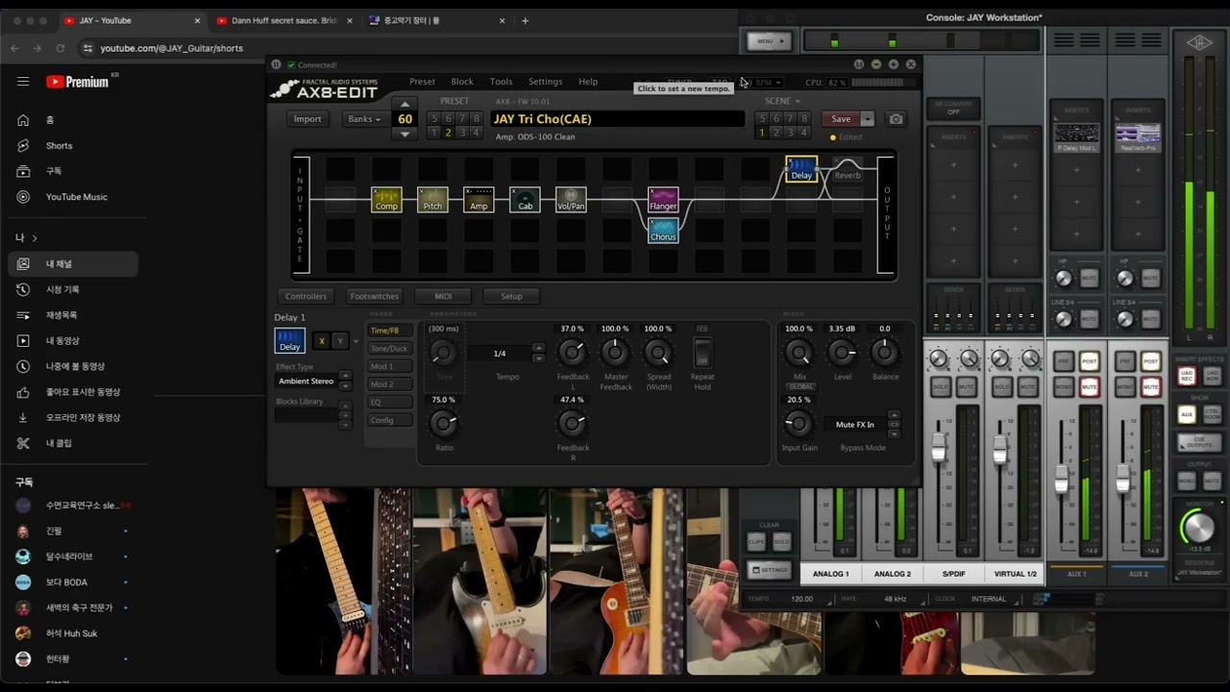Open the Controllers panel

pos(306,296)
